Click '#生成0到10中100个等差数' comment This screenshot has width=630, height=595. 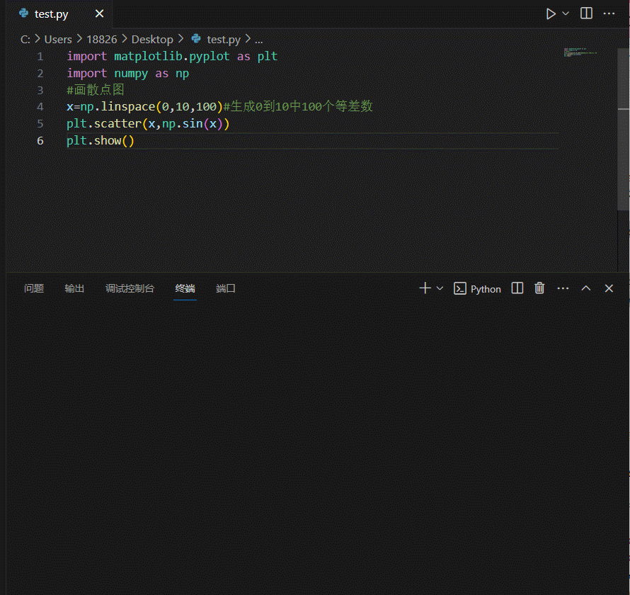pyautogui.click(x=298, y=106)
